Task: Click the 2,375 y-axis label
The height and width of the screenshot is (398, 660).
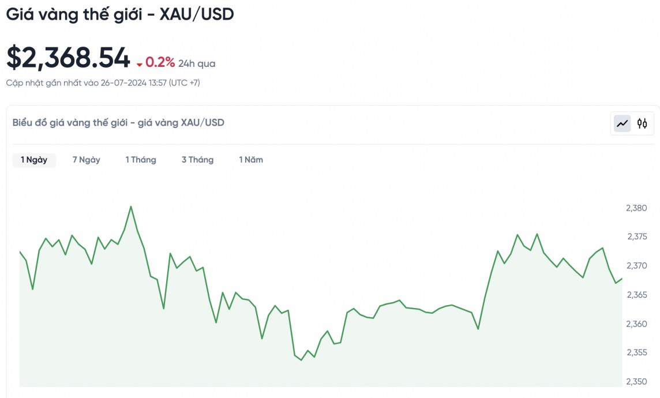Action: 636,236
